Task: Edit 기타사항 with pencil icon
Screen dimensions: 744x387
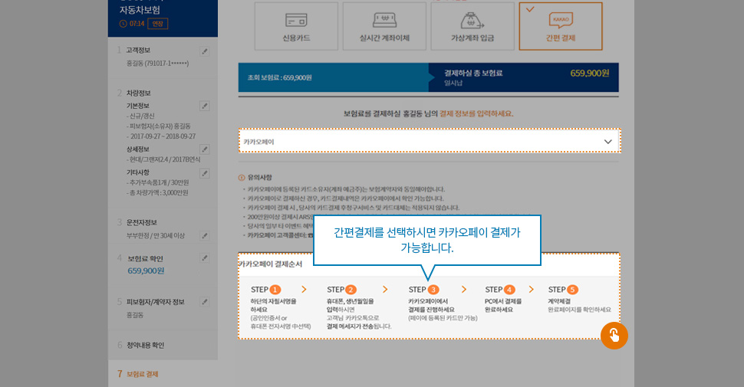Action: [205, 173]
